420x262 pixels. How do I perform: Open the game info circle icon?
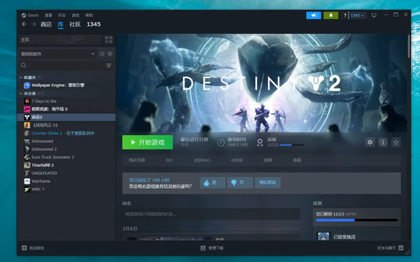[x=383, y=142]
